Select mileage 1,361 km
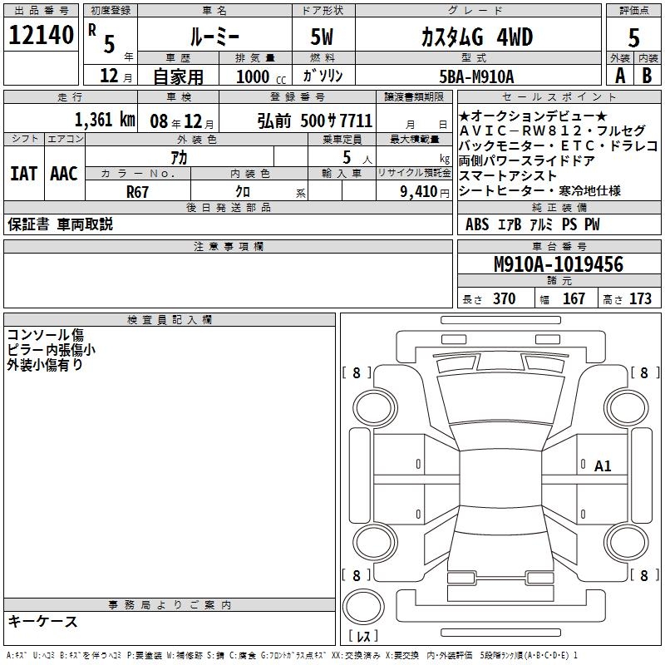The image size is (665, 665). (x=105, y=120)
